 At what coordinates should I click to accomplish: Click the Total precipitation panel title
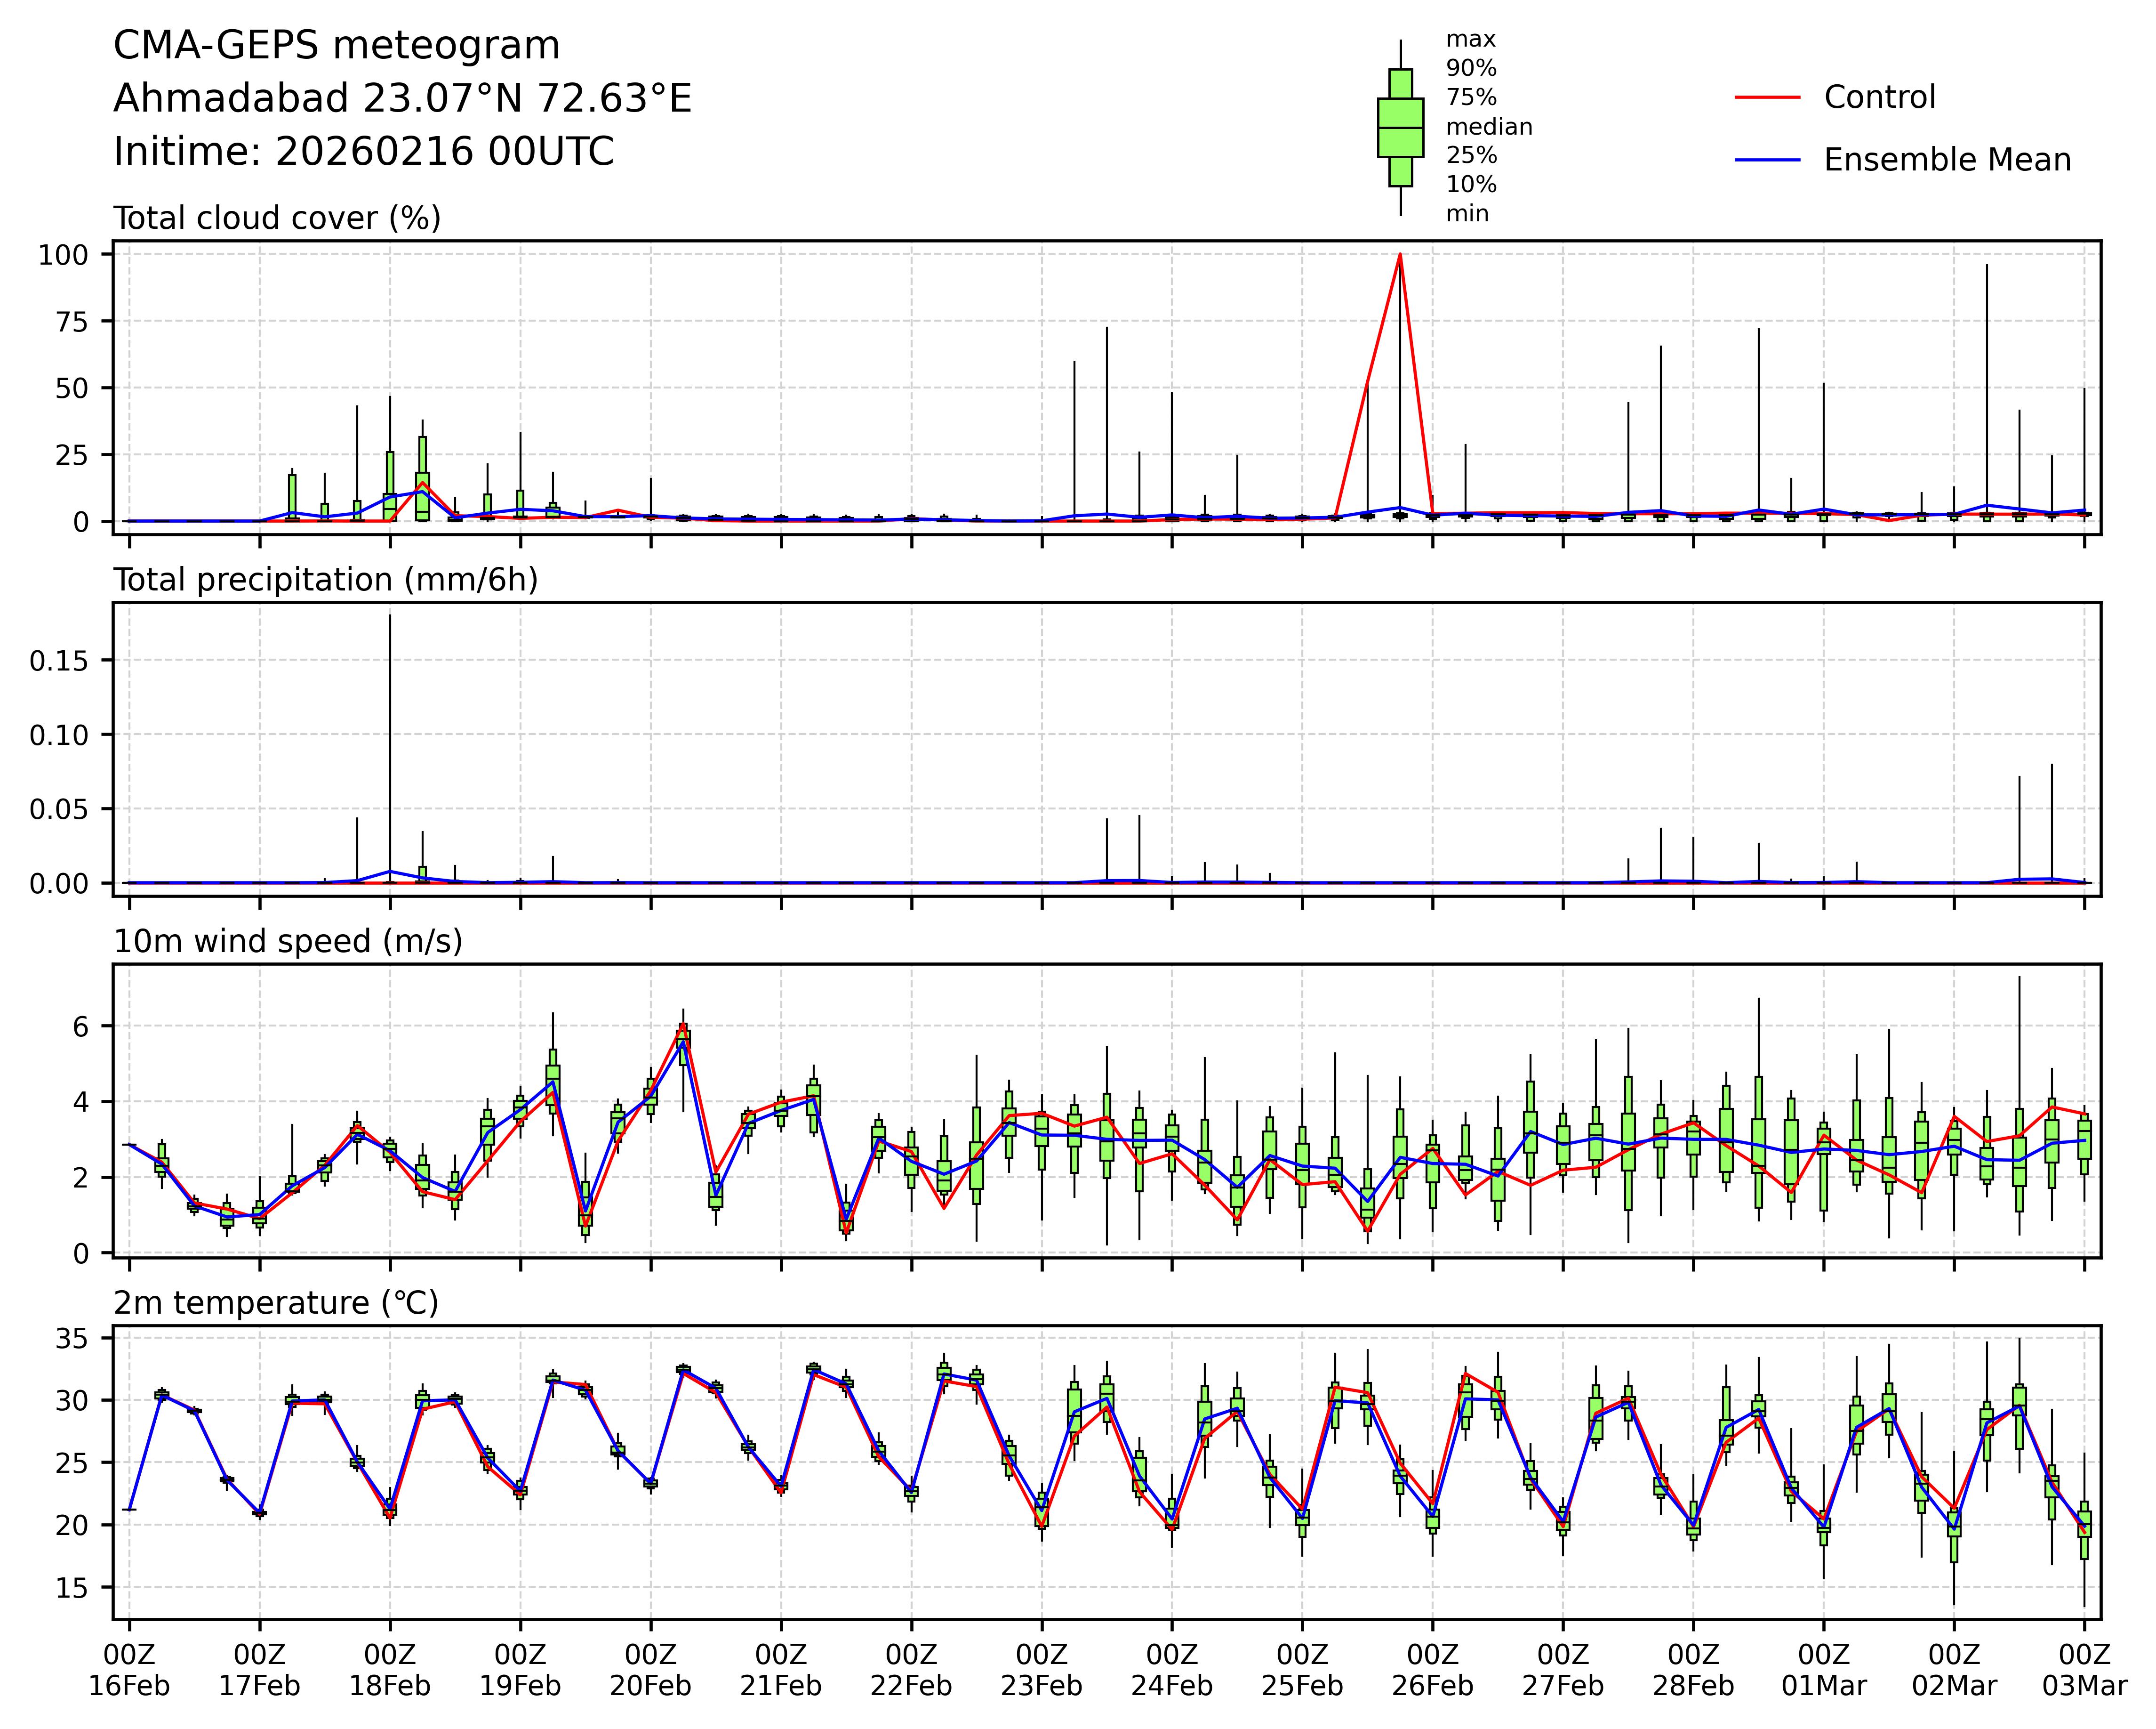325,580
